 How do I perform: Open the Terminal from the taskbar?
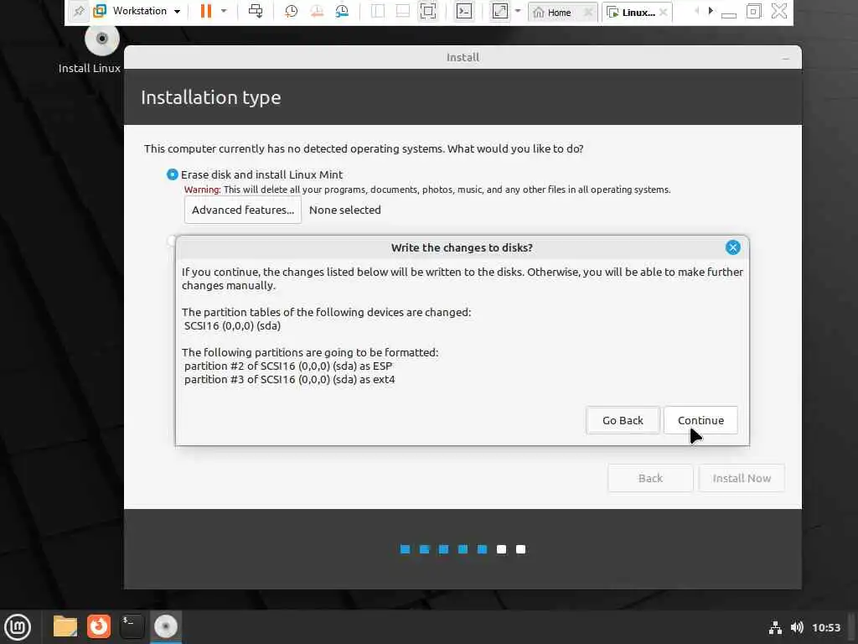[x=132, y=626]
